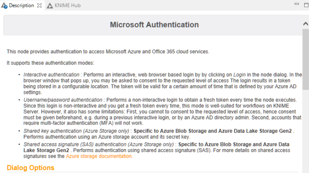Click the Dialog Options heading
Viewport: 309px width, 173px height.
30,168
